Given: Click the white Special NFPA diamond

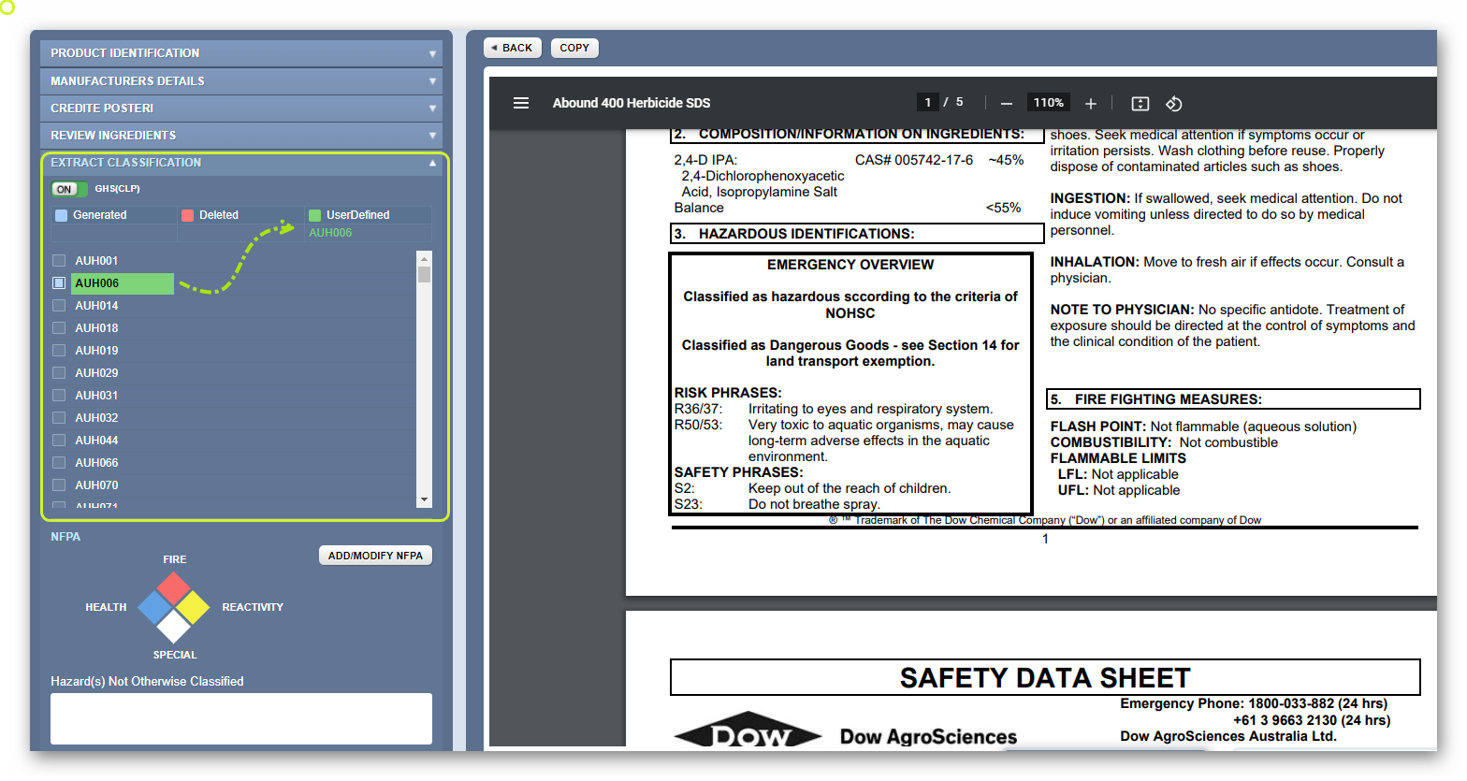Looking at the screenshot, I should pyautogui.click(x=174, y=626).
